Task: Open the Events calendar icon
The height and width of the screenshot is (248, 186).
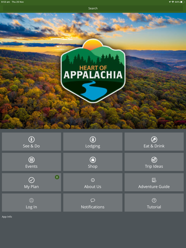Action: click(x=31, y=160)
